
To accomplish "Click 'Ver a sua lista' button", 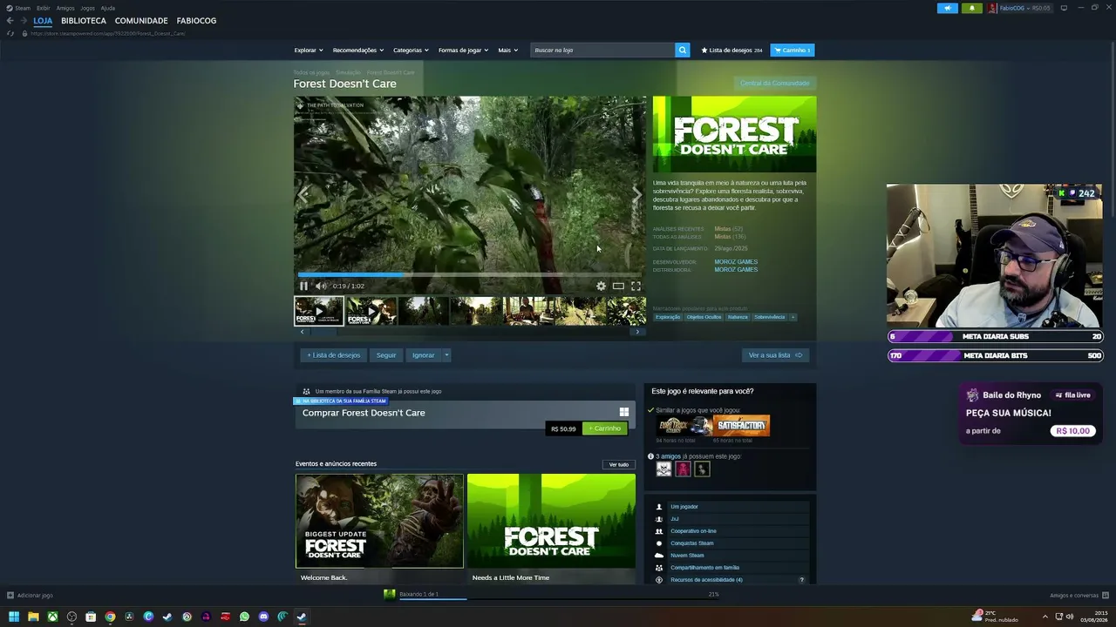I will [x=775, y=355].
